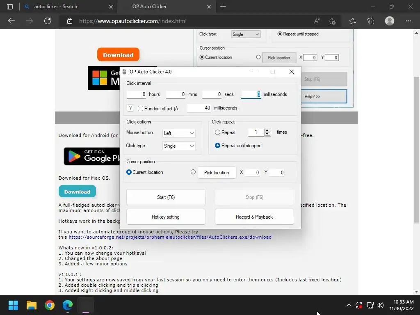Click the OP Auto Clicker taskbar item

click(86, 305)
